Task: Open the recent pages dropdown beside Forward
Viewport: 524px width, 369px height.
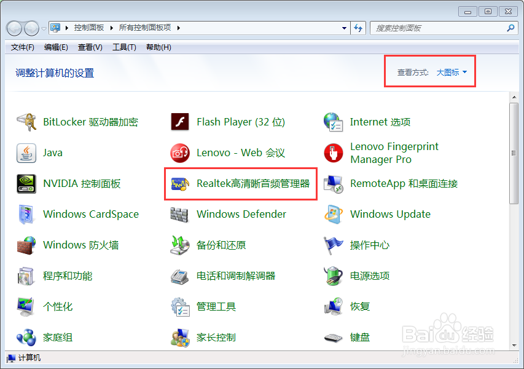Action: coord(44,29)
